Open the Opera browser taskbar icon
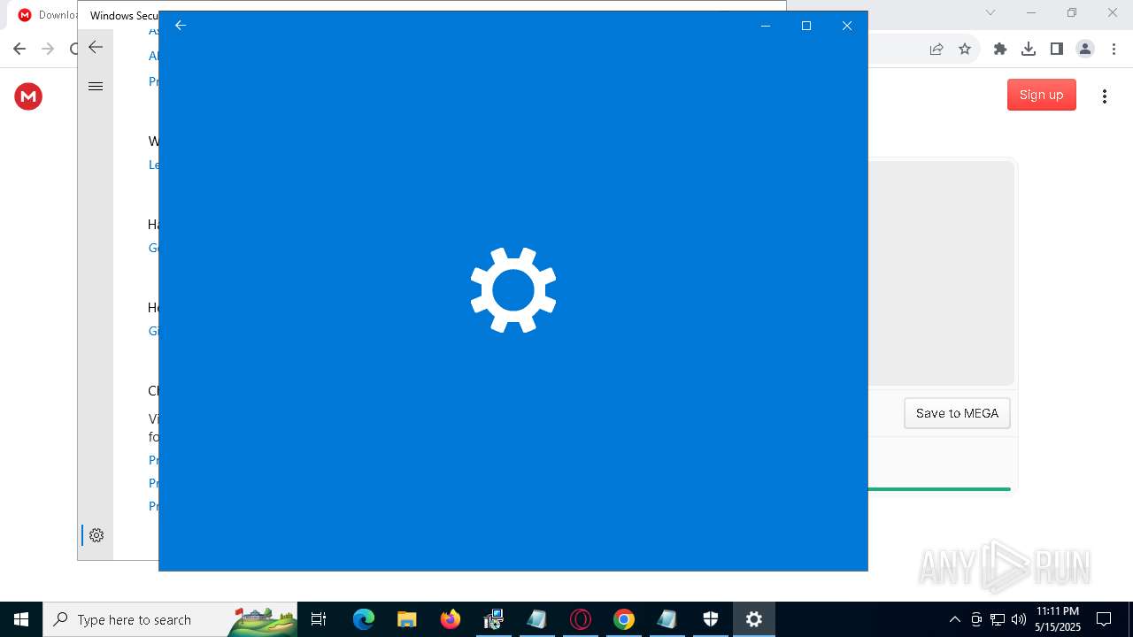 tap(581, 619)
